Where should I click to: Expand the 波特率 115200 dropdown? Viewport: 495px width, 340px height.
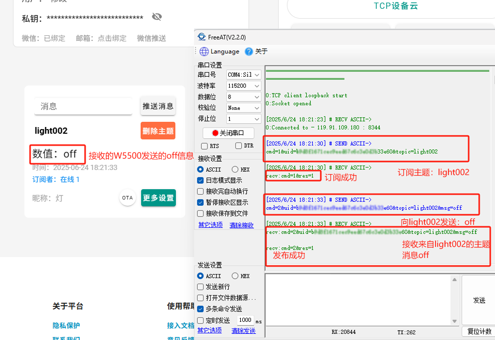click(x=243, y=86)
